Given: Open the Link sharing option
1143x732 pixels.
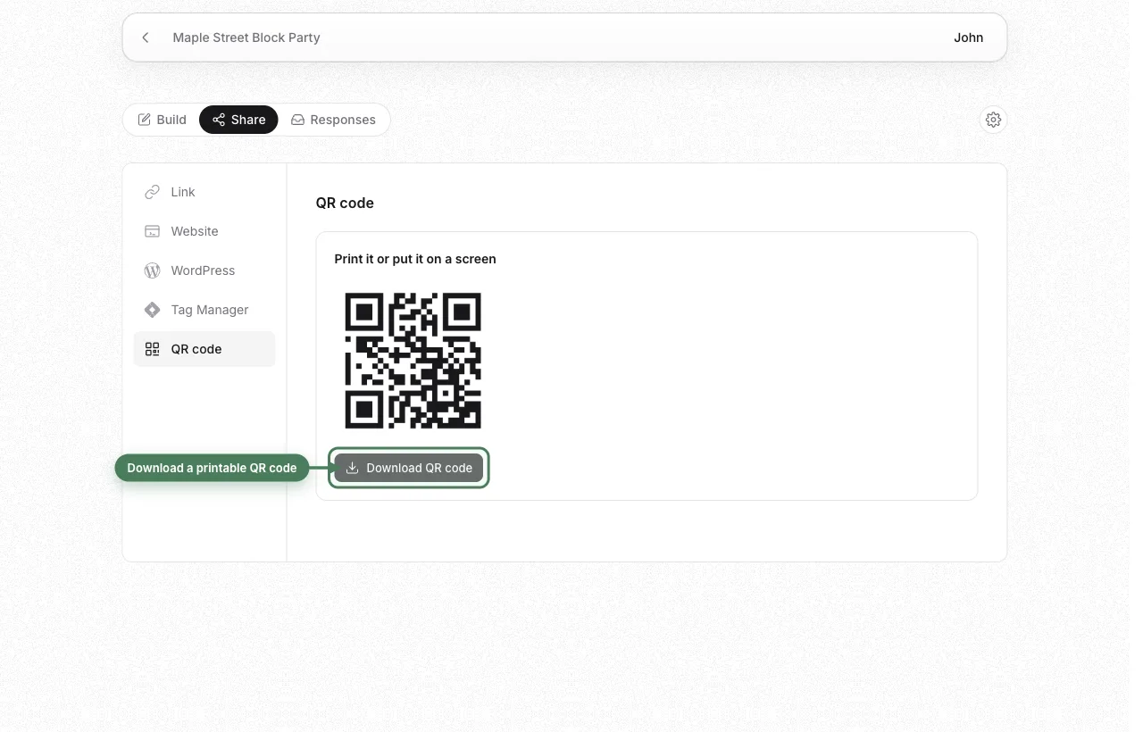Looking at the screenshot, I should tap(204, 192).
